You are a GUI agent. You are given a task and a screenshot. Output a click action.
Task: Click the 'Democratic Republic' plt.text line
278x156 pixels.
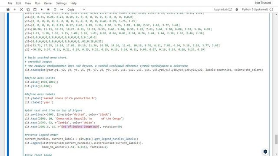tap(74, 118)
